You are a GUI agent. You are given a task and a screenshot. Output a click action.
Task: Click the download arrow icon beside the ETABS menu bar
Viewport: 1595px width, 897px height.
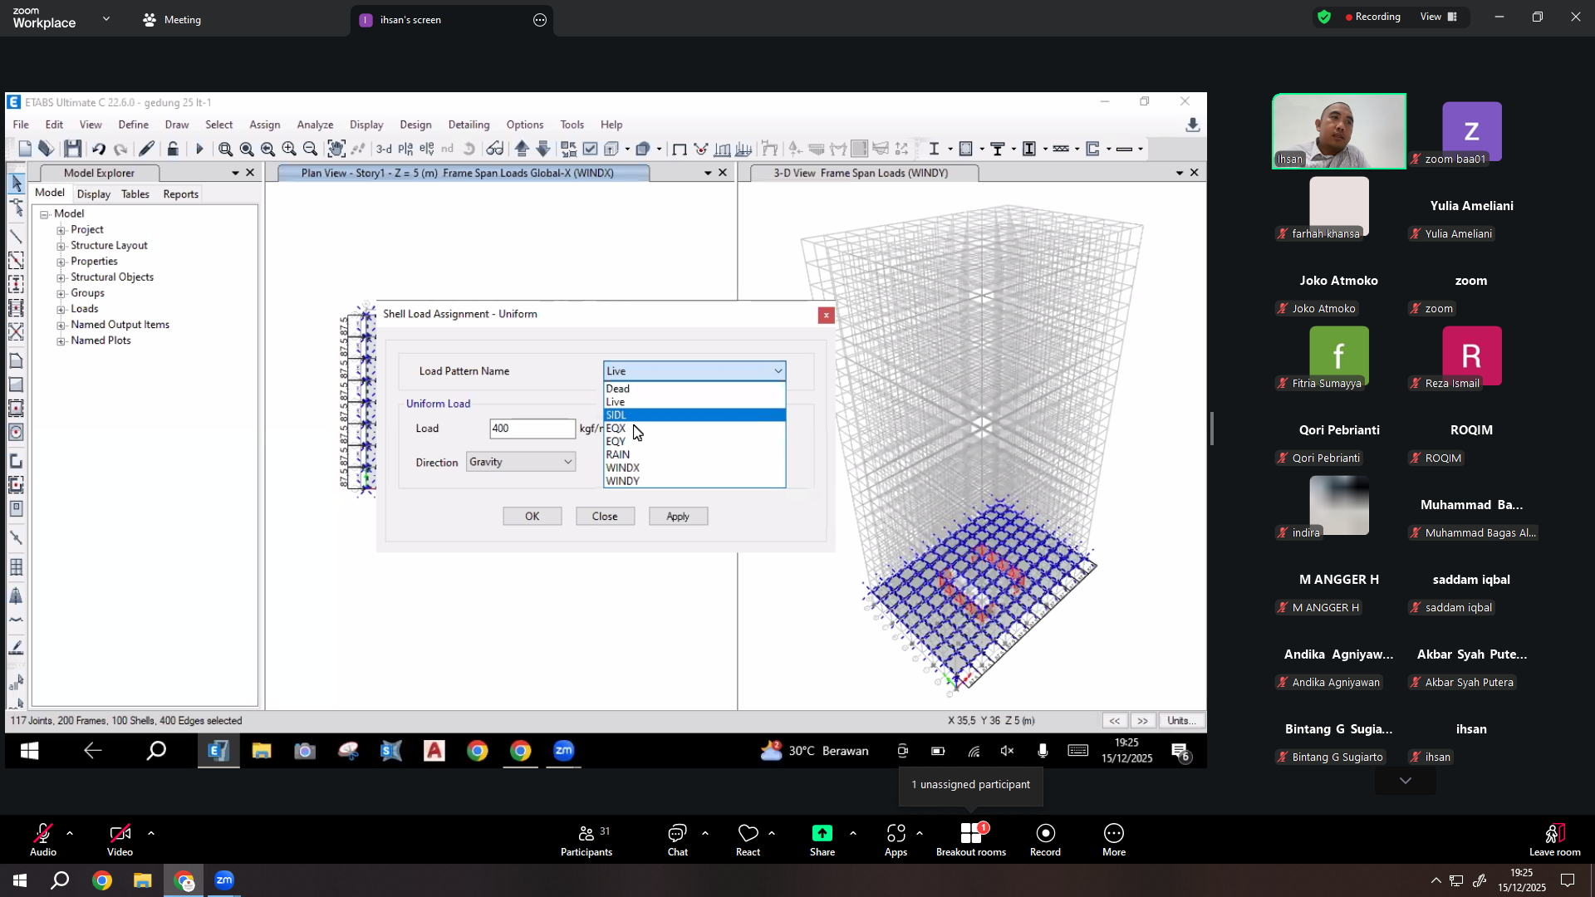click(x=1193, y=125)
